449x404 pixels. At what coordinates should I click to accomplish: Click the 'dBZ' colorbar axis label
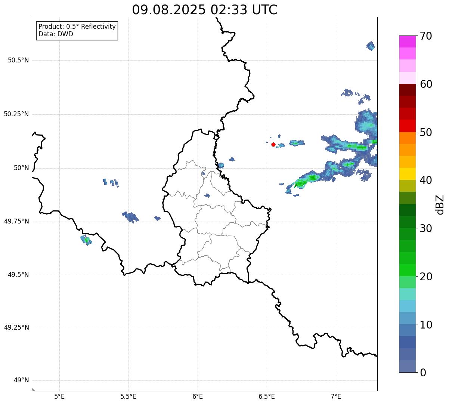tap(440, 204)
